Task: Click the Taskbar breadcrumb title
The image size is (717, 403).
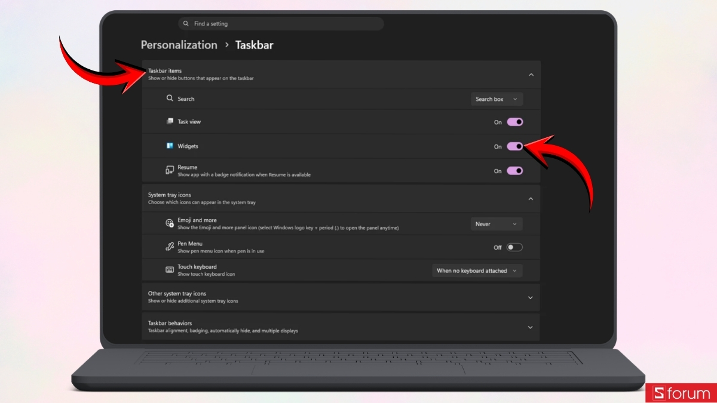Action: pyautogui.click(x=255, y=45)
